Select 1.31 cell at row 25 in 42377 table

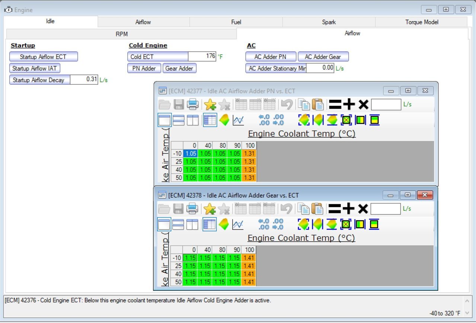[249, 162]
